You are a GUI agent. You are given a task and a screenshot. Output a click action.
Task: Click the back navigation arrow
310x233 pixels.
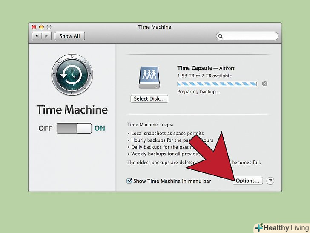[37, 36]
